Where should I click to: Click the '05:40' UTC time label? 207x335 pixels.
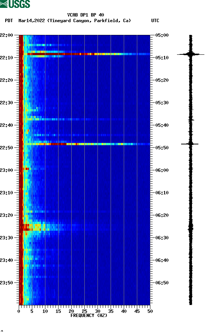pos(162,125)
